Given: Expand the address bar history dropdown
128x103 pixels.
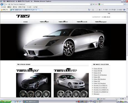Looking at the screenshot, I should (x=91, y=4).
